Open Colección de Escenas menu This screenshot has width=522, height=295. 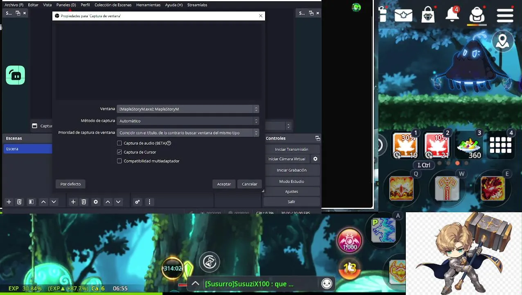[113, 5]
